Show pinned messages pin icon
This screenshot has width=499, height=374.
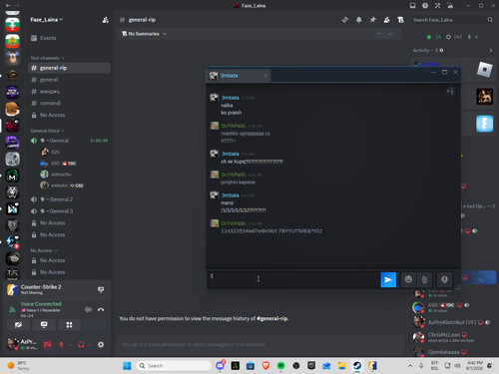(x=373, y=20)
